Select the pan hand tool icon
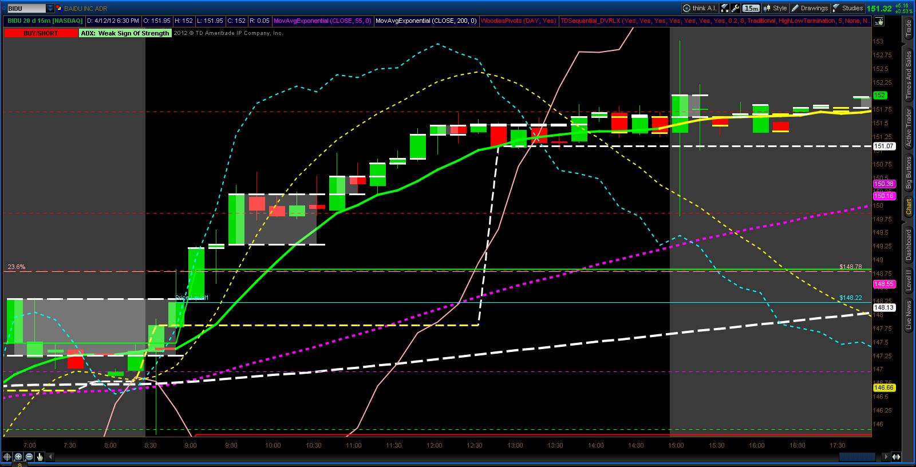 pos(40,457)
